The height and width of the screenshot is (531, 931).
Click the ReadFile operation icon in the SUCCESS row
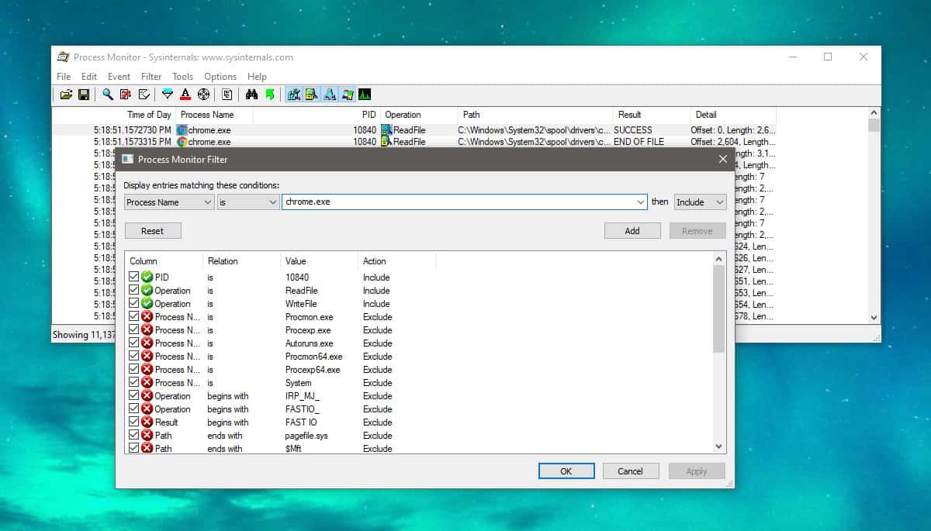[x=387, y=130]
